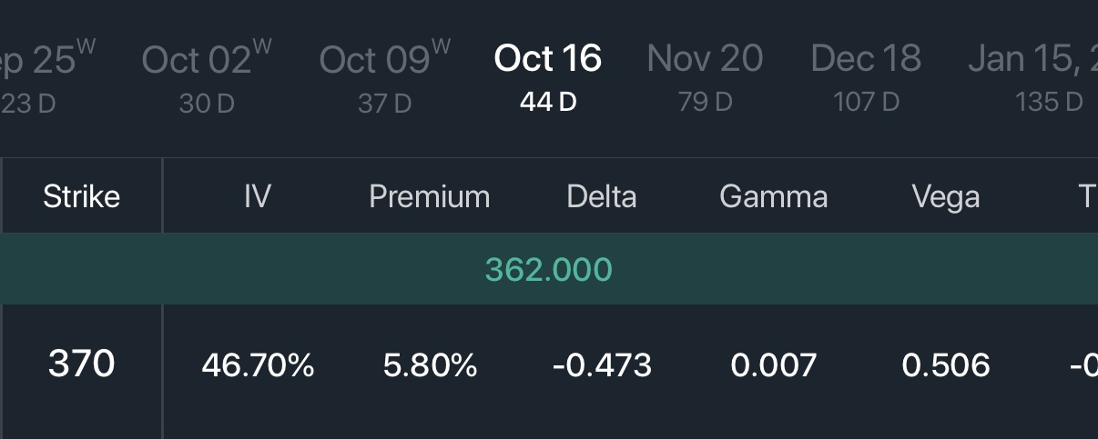The height and width of the screenshot is (439, 1098).
Task: Sort by the Strike column header
Action: pos(82,196)
